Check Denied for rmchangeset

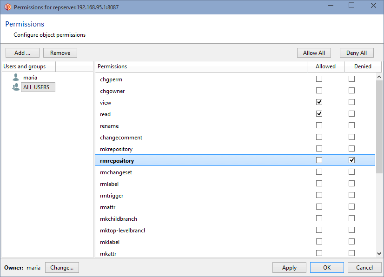(351, 172)
